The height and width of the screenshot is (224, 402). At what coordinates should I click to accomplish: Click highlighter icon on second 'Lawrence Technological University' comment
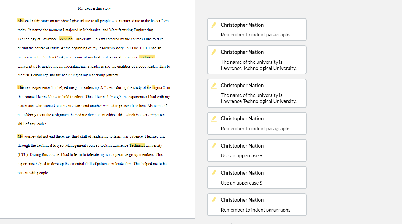[x=214, y=86]
